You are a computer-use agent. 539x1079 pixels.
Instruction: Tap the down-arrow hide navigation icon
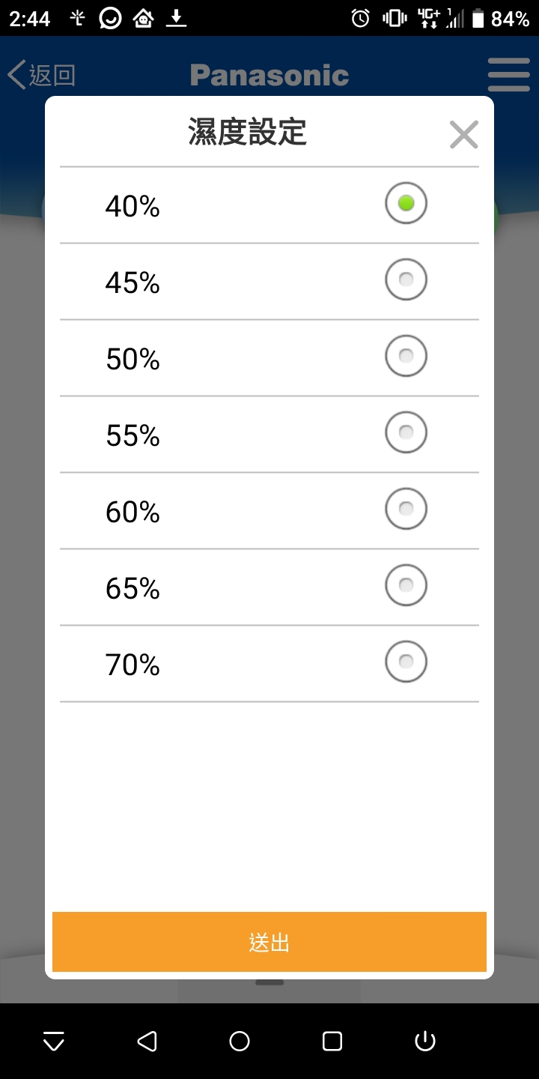[54, 1041]
